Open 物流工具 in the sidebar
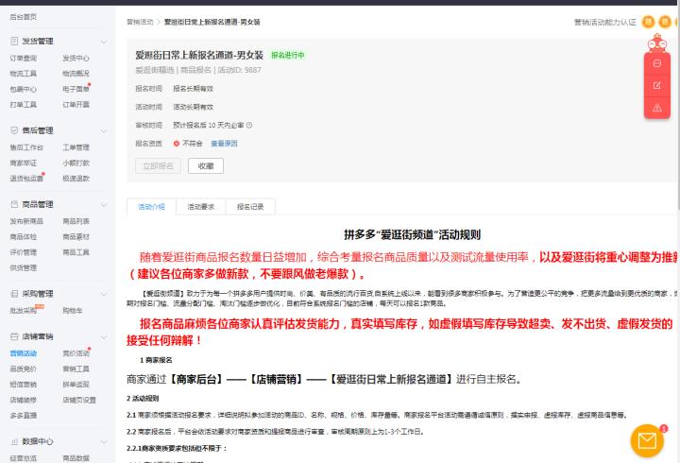 click(x=24, y=74)
